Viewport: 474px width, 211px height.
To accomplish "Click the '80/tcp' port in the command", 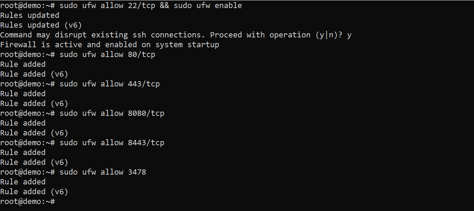I will 142,55.
